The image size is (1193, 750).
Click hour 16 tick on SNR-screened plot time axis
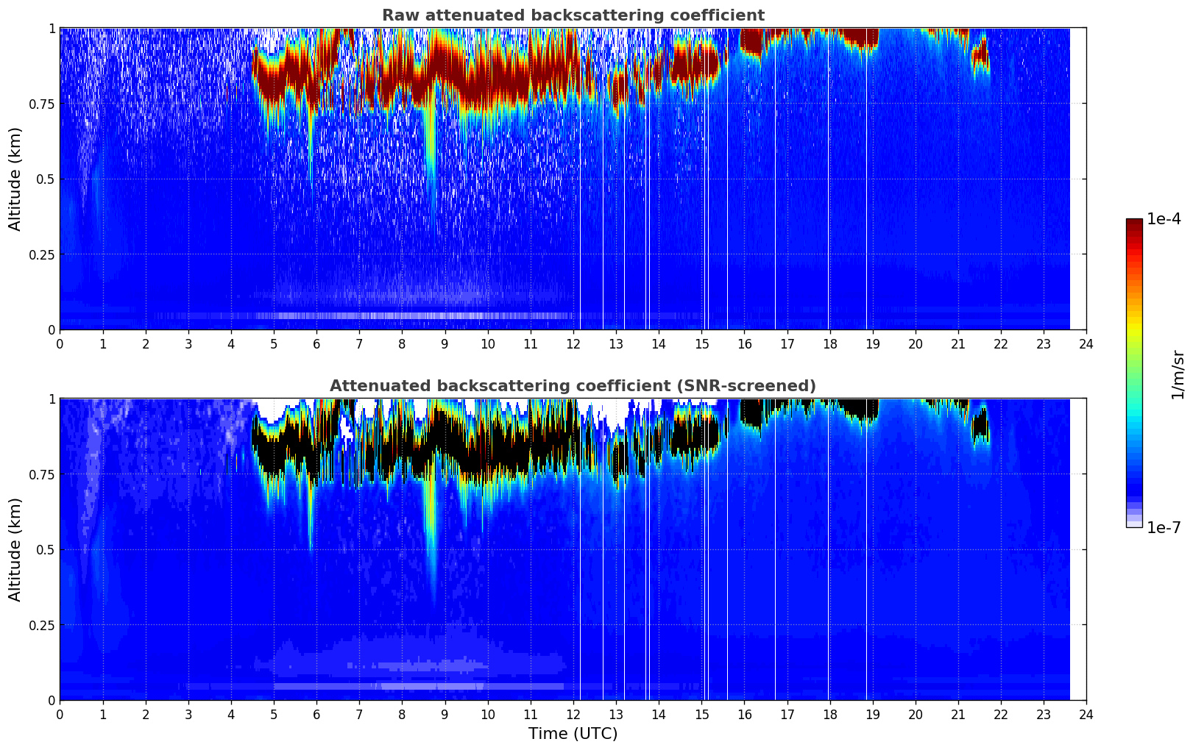[744, 714]
